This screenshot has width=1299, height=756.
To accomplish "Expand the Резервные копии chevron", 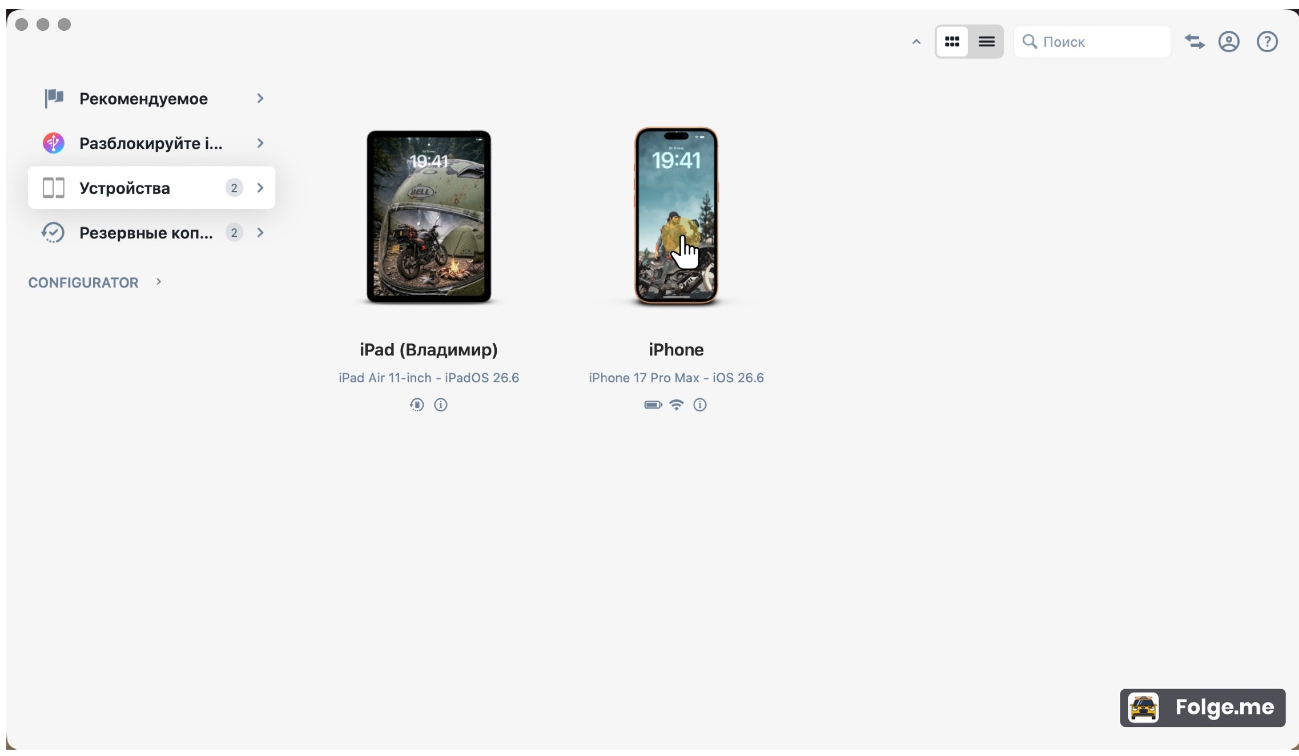I will [x=260, y=232].
